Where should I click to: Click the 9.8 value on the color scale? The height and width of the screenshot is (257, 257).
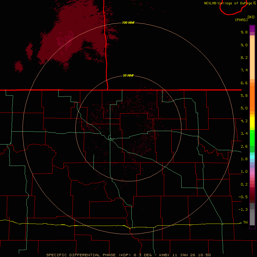pos(244,32)
